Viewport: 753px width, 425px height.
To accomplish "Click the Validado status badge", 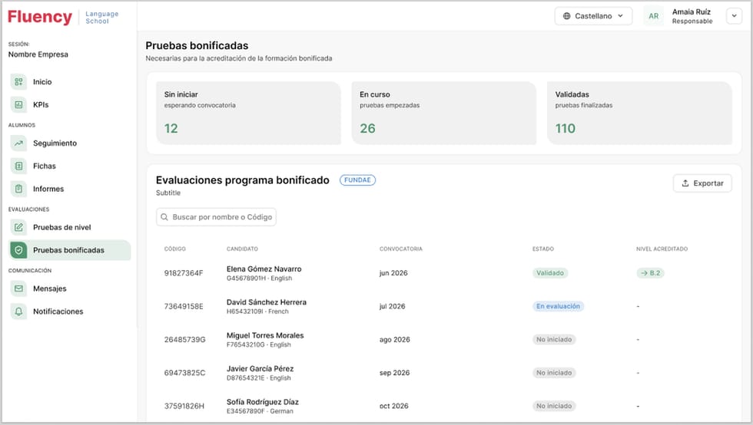I will tap(550, 273).
